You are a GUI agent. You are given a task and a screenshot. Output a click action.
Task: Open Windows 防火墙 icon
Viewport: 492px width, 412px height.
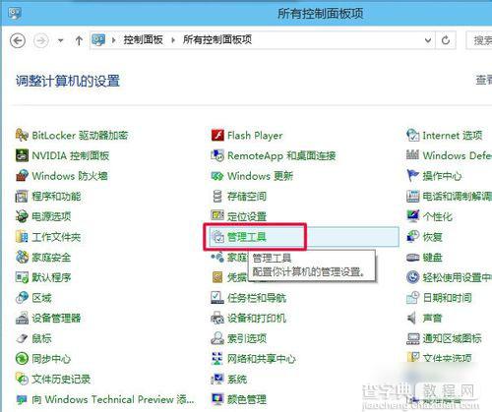pyautogui.click(x=22, y=176)
